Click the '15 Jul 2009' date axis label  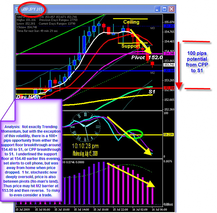23,210
